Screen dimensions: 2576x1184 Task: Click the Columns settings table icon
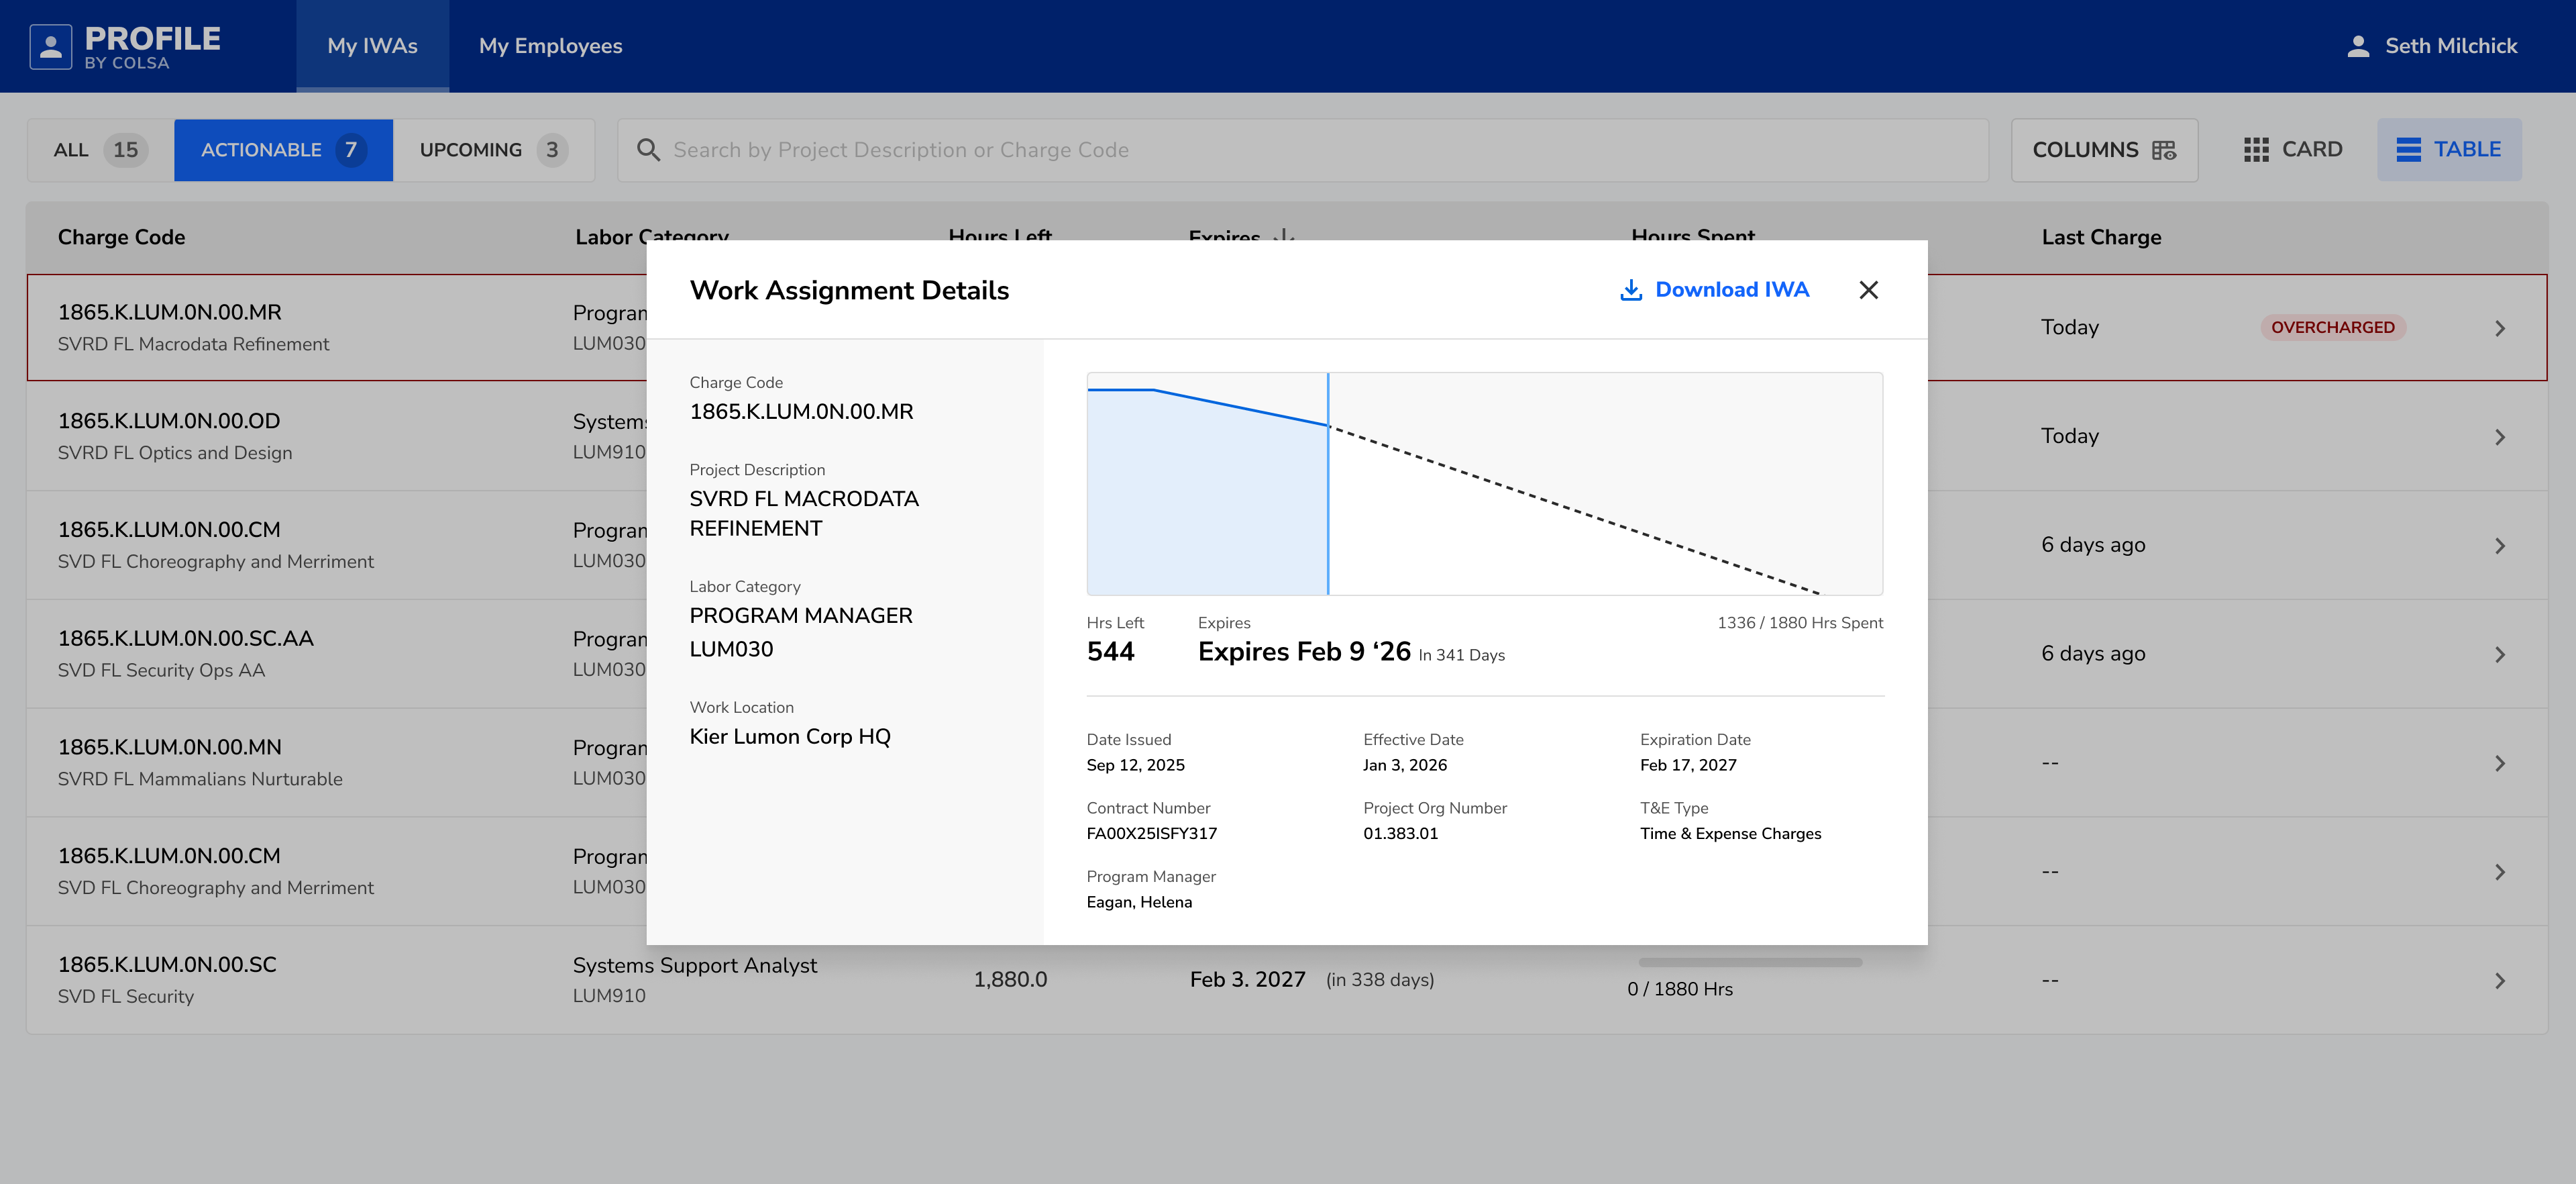[2164, 150]
